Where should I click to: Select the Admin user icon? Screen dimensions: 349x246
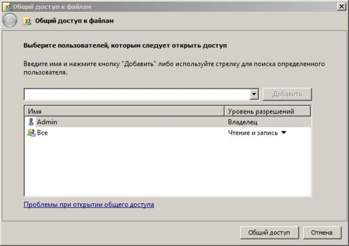[x=31, y=122]
